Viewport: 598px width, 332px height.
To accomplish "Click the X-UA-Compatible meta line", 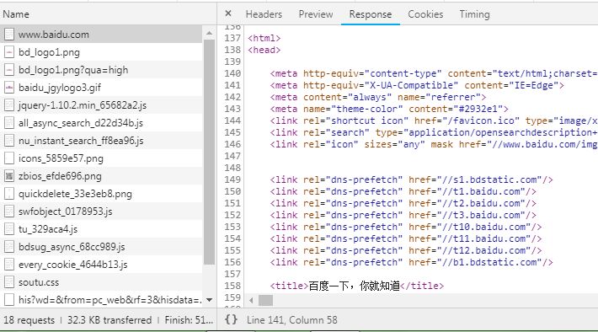I will click(x=417, y=85).
